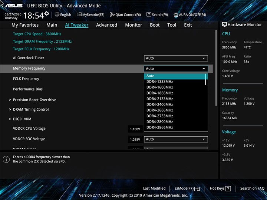Open the Main tab

point(52,25)
